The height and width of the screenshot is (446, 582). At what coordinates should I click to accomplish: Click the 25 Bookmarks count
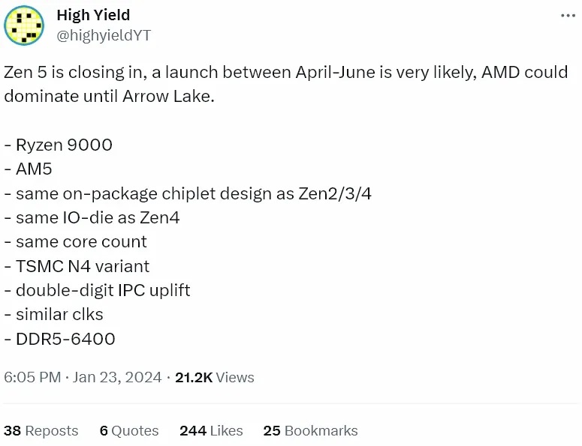pos(310,431)
